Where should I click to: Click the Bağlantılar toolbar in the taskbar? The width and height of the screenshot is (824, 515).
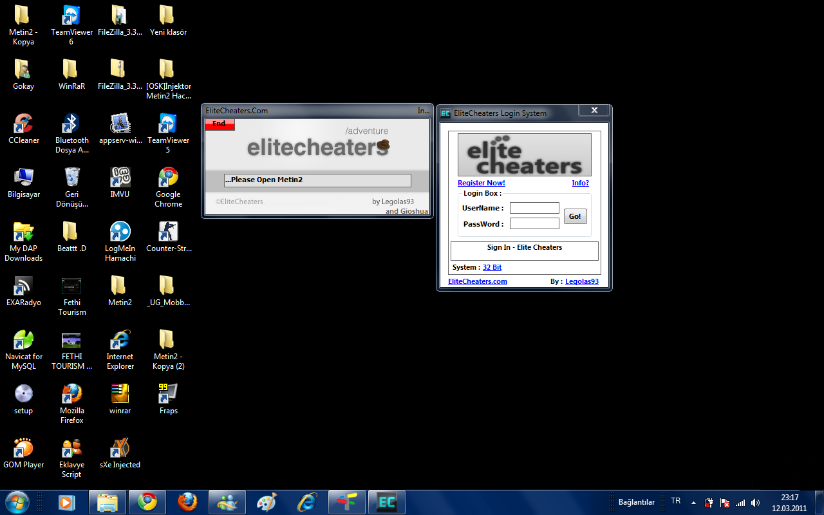[x=636, y=502]
